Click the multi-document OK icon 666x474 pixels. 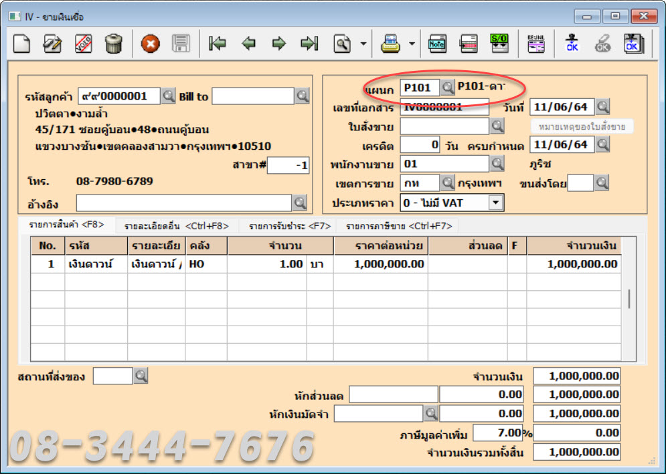click(x=634, y=43)
